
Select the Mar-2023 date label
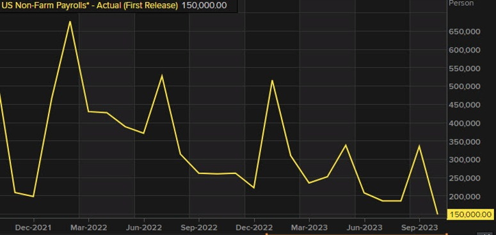pos(309,227)
